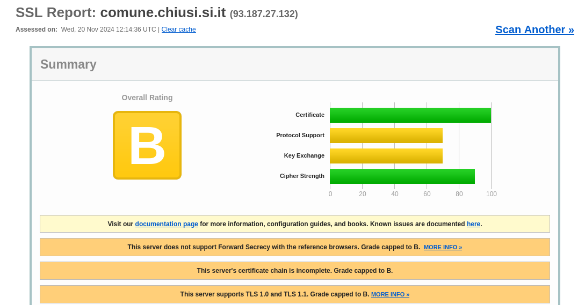Click the known issues 'here' link
The width and height of the screenshot is (585, 305).
[473, 224]
